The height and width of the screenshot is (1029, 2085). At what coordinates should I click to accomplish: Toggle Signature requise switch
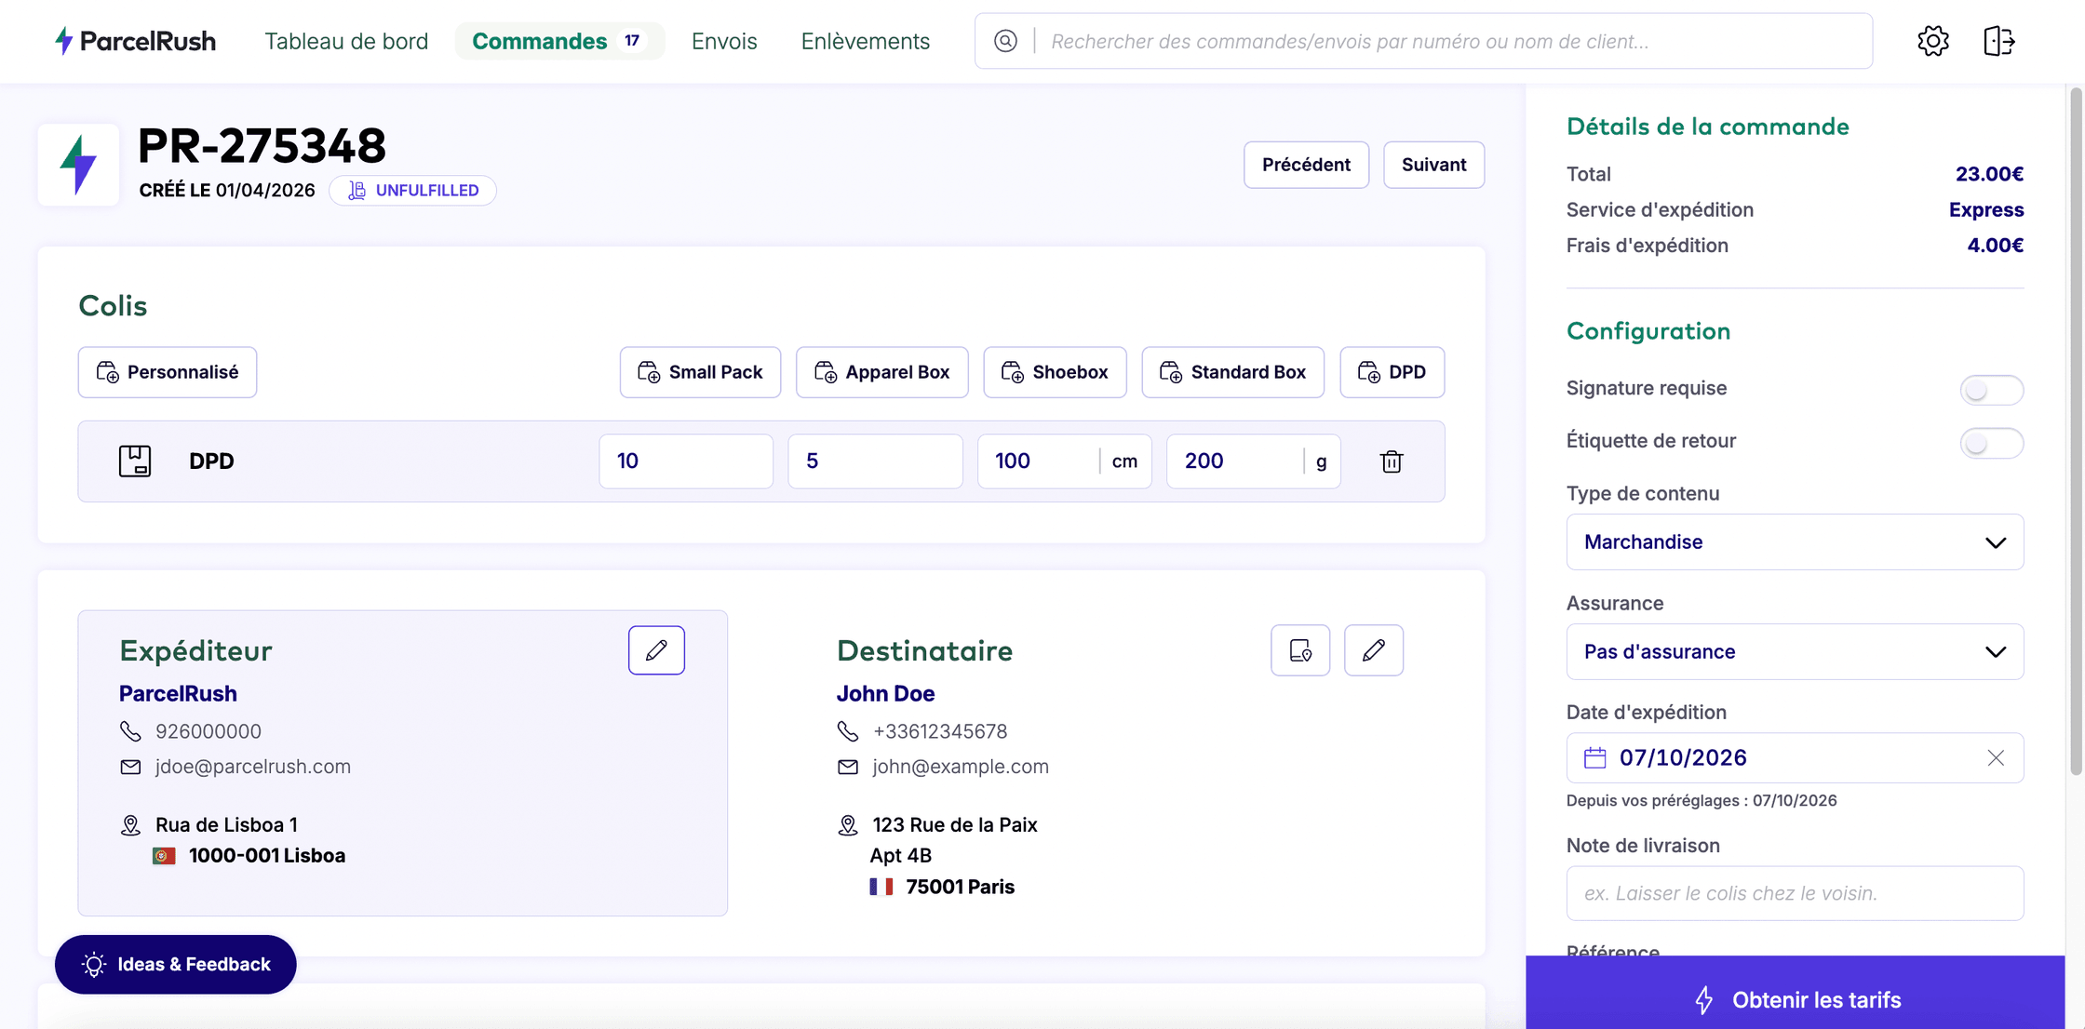1991,390
